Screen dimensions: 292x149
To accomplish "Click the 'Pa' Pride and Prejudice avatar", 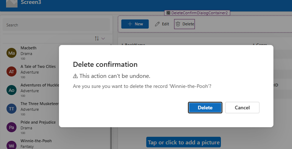I will (x=11, y=127).
